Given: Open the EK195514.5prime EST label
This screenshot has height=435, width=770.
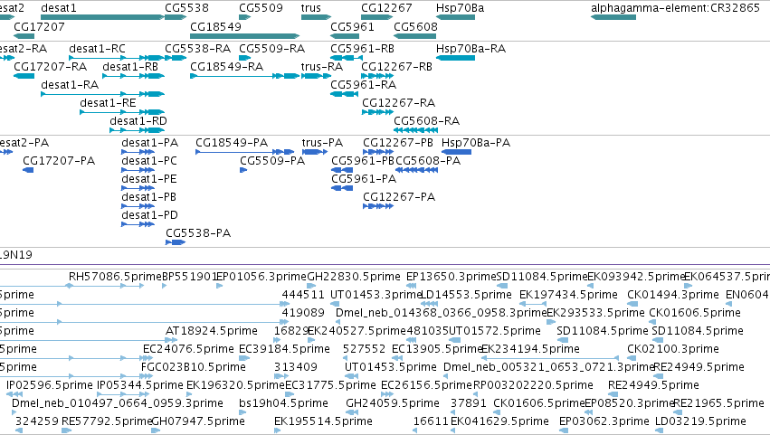Looking at the screenshot, I should (323, 421).
